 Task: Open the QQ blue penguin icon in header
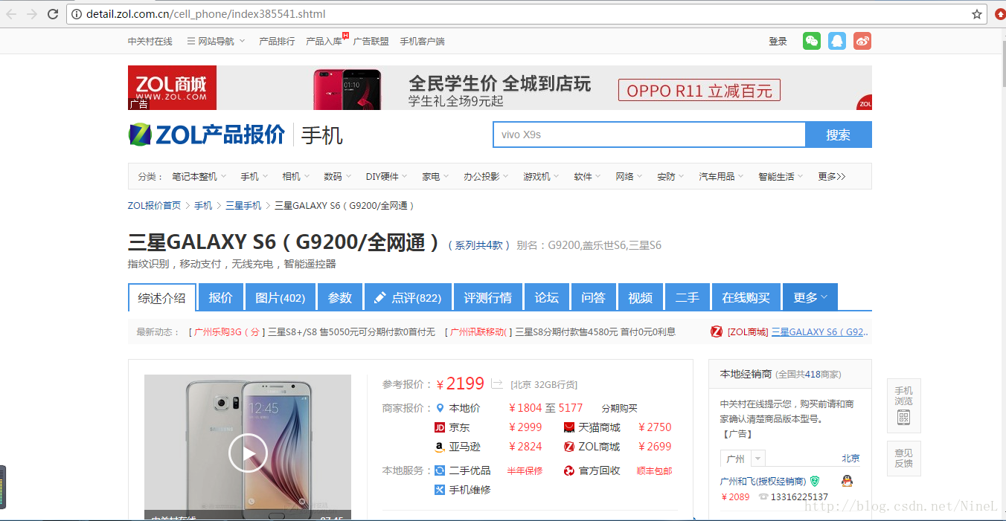pos(837,41)
